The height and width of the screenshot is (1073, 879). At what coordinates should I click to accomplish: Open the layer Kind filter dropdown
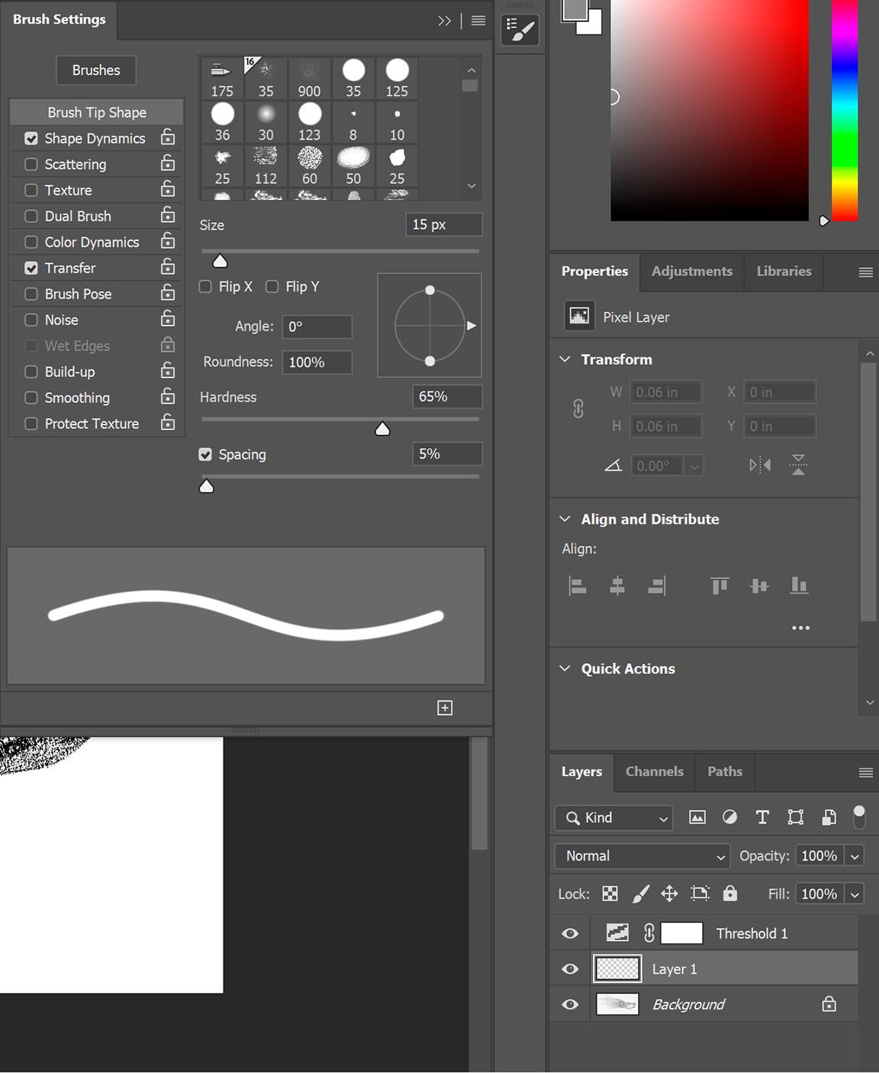pyautogui.click(x=614, y=817)
